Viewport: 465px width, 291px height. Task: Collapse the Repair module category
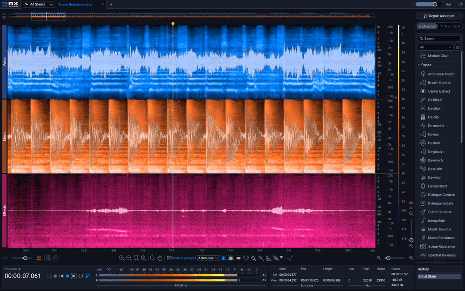point(419,65)
